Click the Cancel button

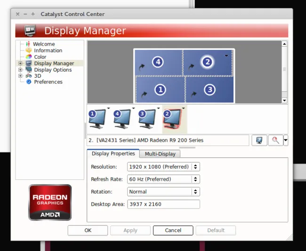[x=173, y=230]
